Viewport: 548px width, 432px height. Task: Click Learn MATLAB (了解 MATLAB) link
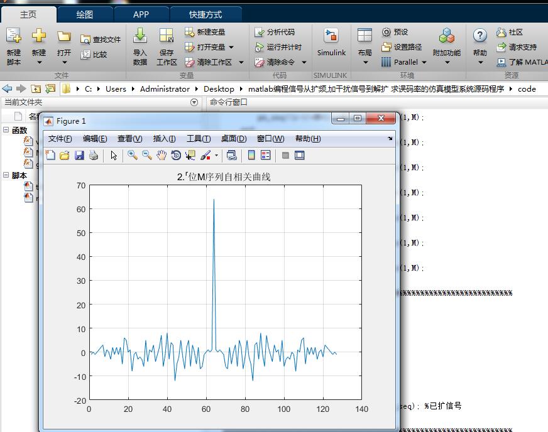pos(522,62)
